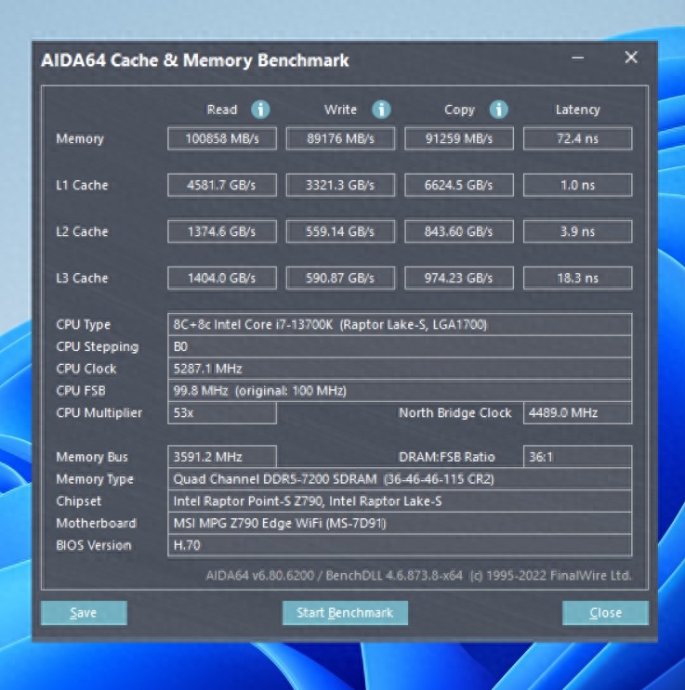This screenshot has width=685, height=690.
Task: Click the Chipset field showing Raptor Point-S Z790
Action: 400,501
